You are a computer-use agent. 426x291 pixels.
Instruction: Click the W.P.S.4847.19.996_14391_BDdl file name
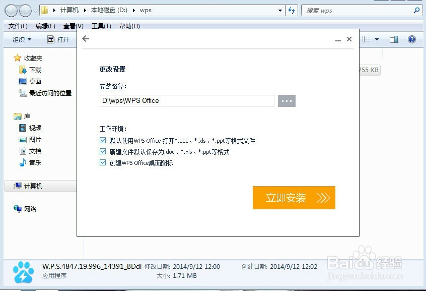pyautogui.click(x=92, y=266)
